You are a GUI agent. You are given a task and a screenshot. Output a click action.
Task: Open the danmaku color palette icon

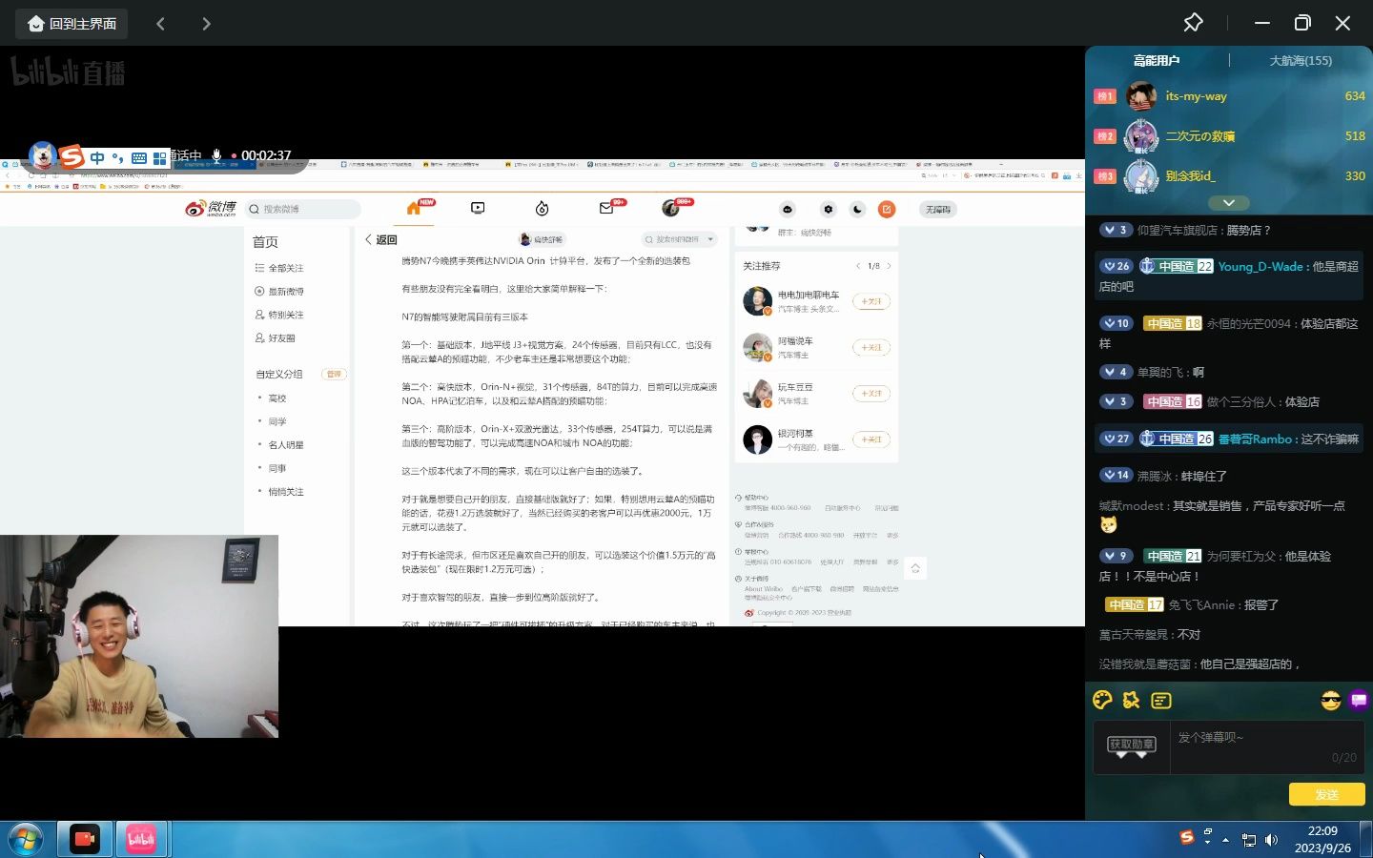(x=1102, y=700)
